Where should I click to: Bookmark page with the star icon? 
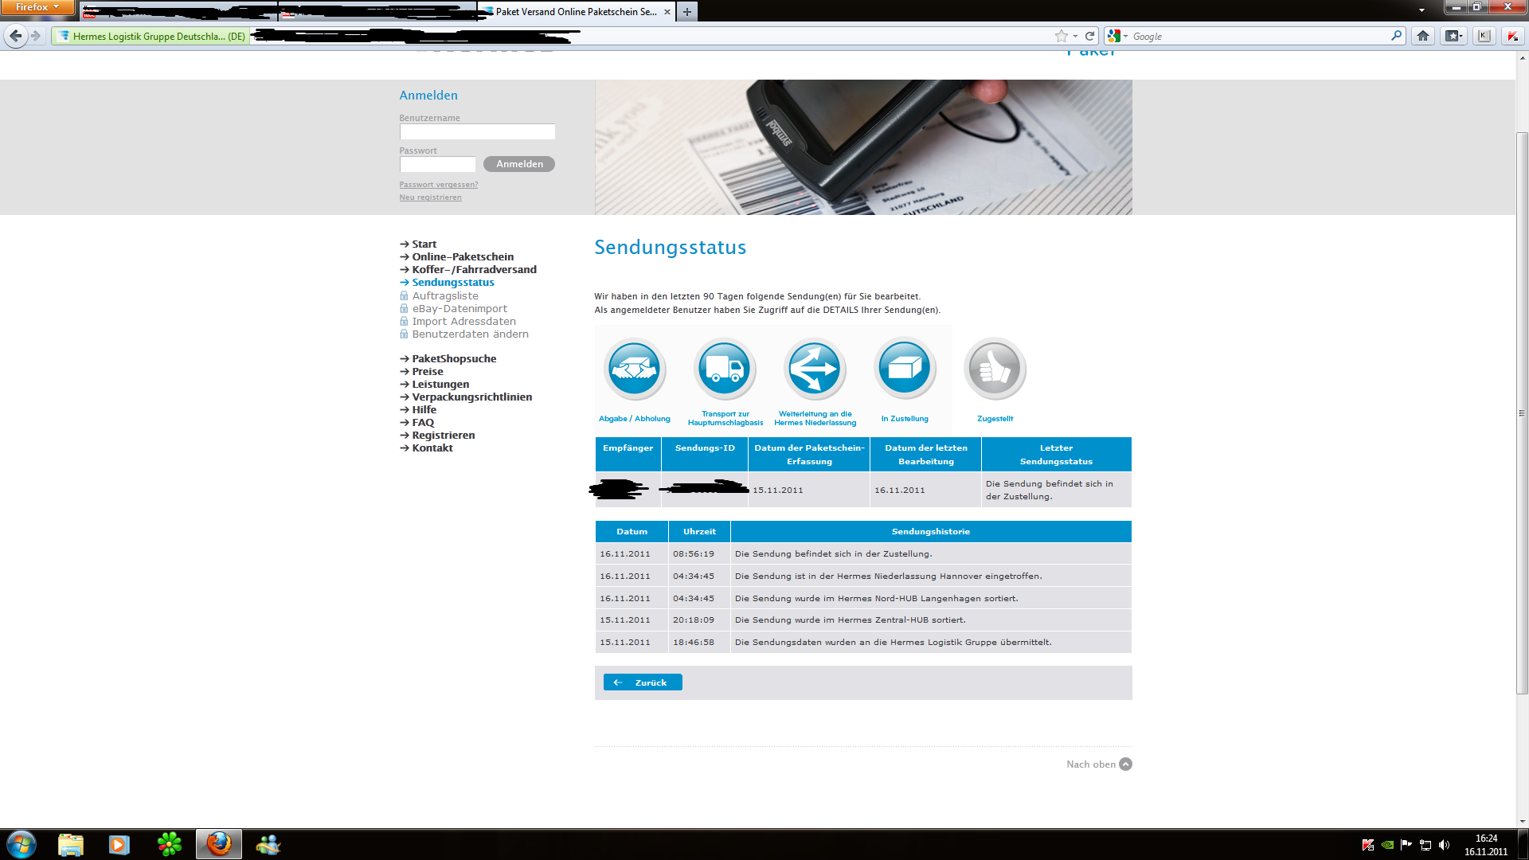pos(1061,36)
